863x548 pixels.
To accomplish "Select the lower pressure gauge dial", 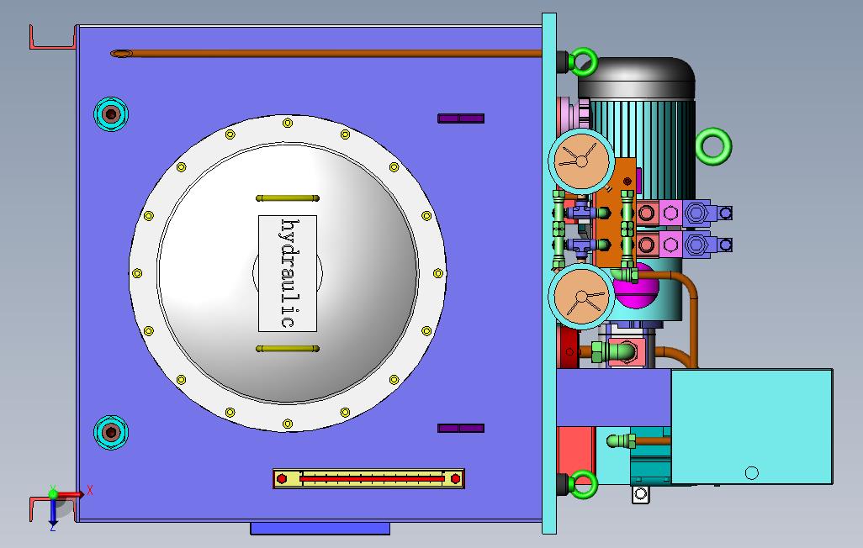I will 581,296.
